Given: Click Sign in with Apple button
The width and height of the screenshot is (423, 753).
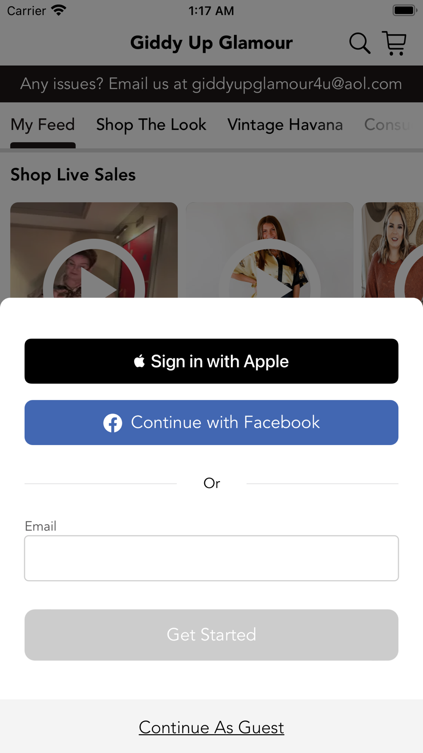Looking at the screenshot, I should pyautogui.click(x=211, y=361).
